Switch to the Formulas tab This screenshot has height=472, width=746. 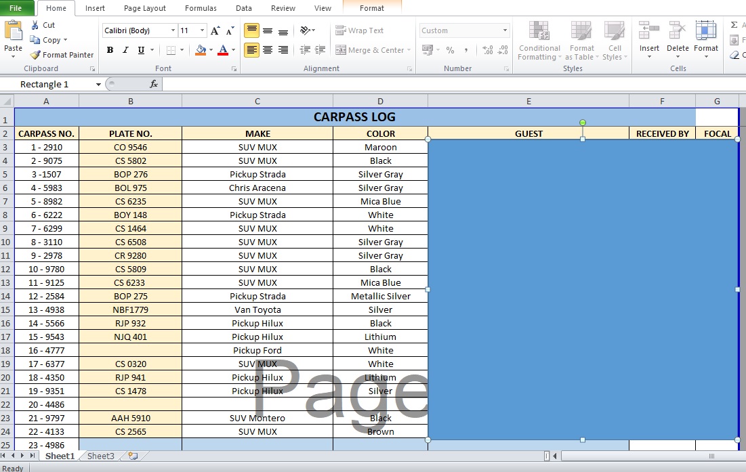(201, 8)
